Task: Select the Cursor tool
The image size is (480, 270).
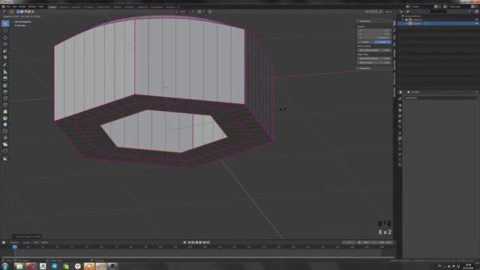Action: click(x=5, y=30)
